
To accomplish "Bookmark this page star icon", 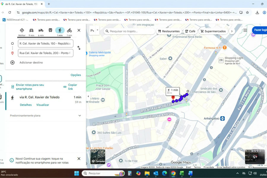I will pyautogui.click(x=247, y=12).
